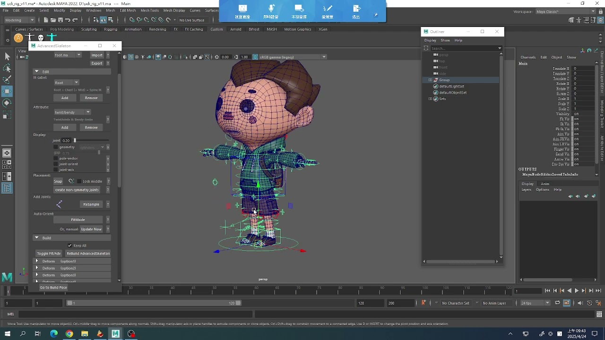Open the foot.ma file dropdown
Screen dimensions: 605x340
click(x=68, y=55)
